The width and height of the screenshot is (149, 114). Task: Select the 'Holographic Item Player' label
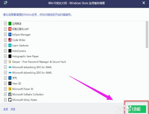25,56
